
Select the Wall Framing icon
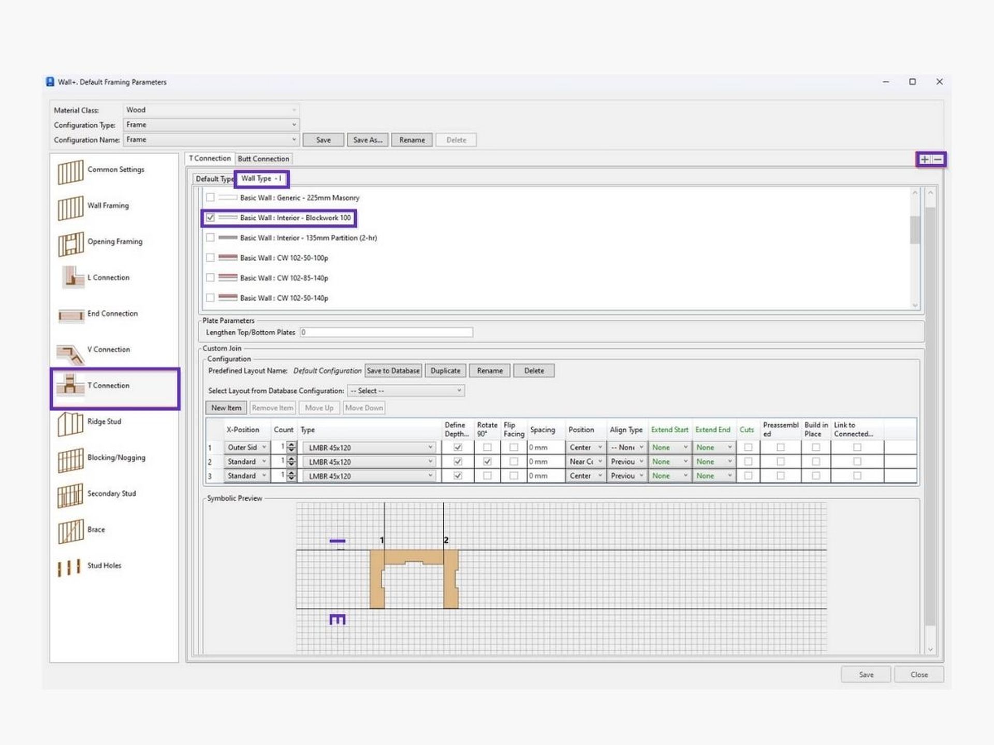[x=70, y=208]
